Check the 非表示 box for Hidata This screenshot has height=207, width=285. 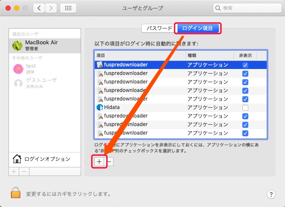(x=245, y=108)
